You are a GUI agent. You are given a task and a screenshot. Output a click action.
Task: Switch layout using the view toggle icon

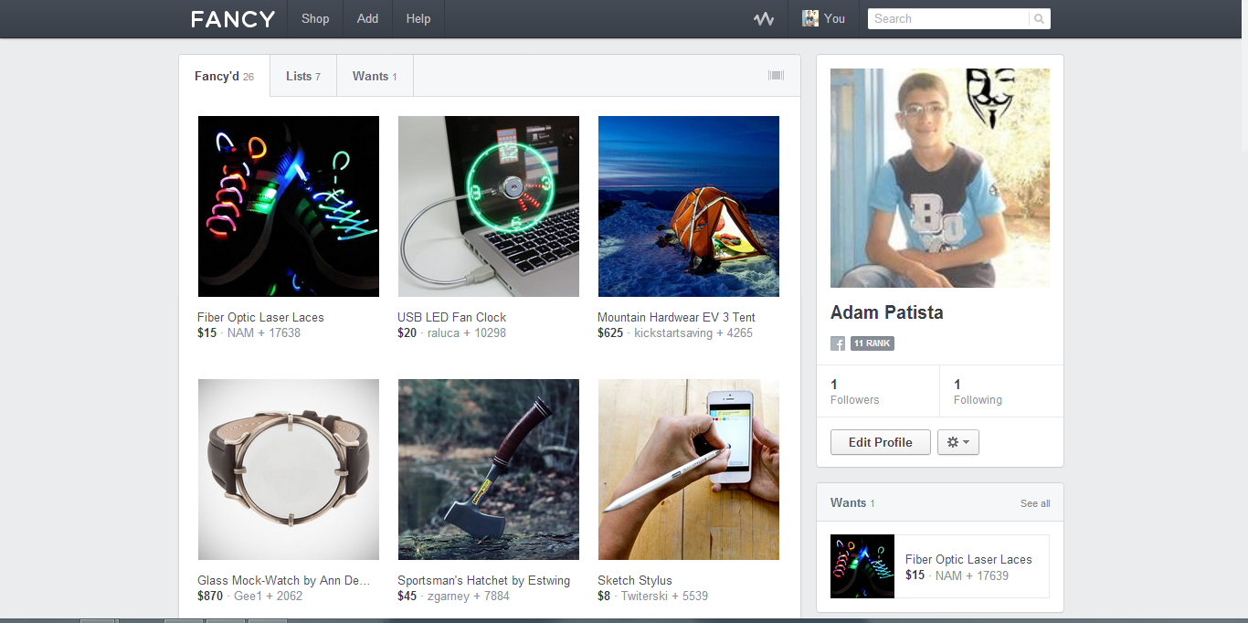click(x=776, y=76)
